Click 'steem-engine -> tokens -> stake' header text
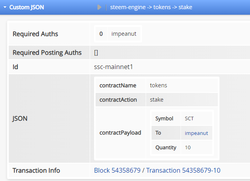Viewport: 250px width, 181px height. 151,7
